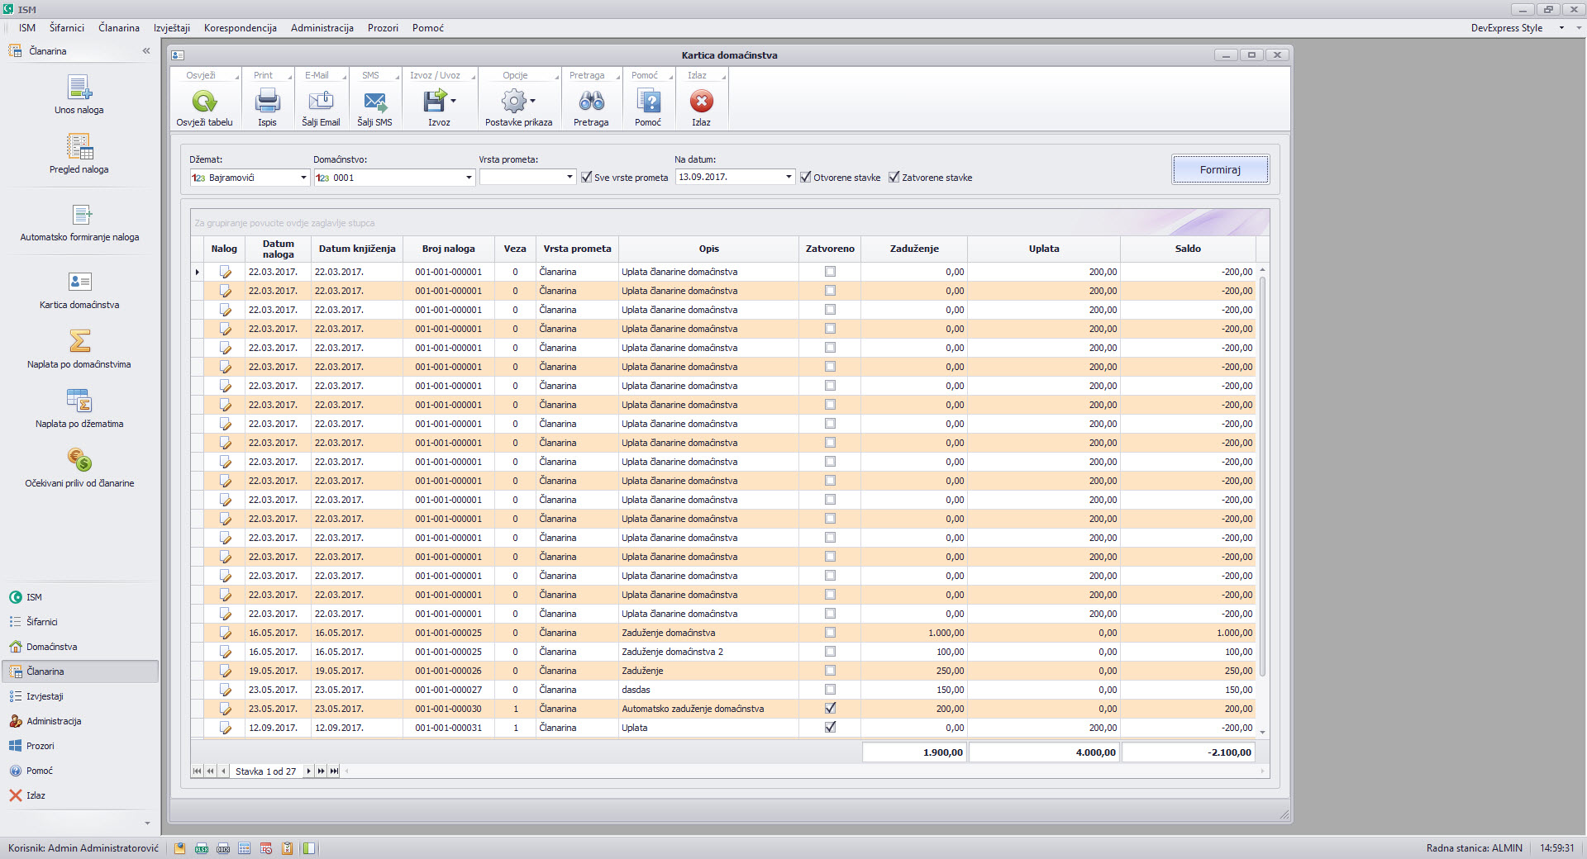Image resolution: width=1587 pixels, height=859 pixels.
Task: Click the Osvježi tabelu refresh icon
Action: click(204, 102)
